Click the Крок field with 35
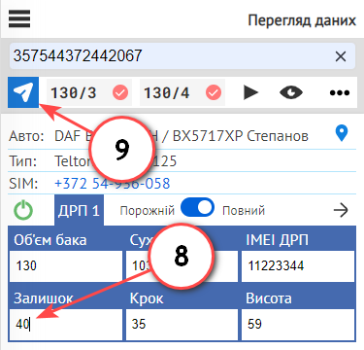The image size is (364, 350). [x=182, y=324]
